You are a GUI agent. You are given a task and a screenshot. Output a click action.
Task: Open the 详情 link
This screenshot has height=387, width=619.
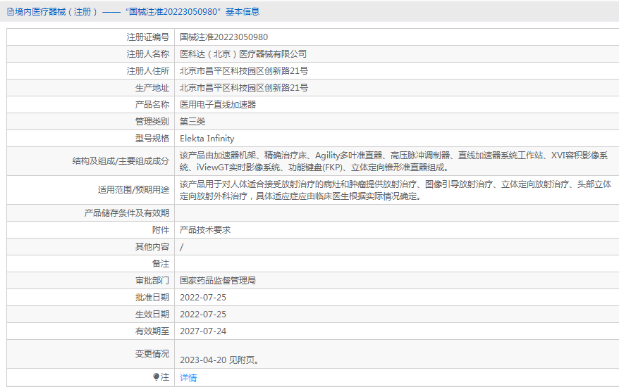[x=188, y=378]
